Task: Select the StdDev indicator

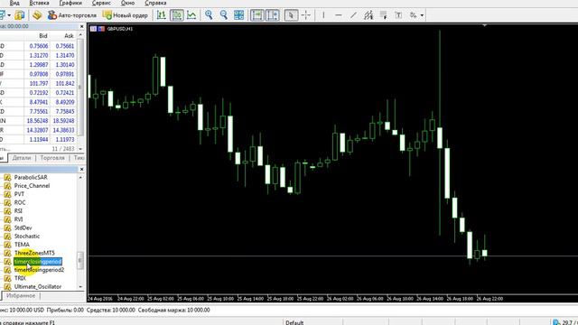Action: tap(23, 227)
